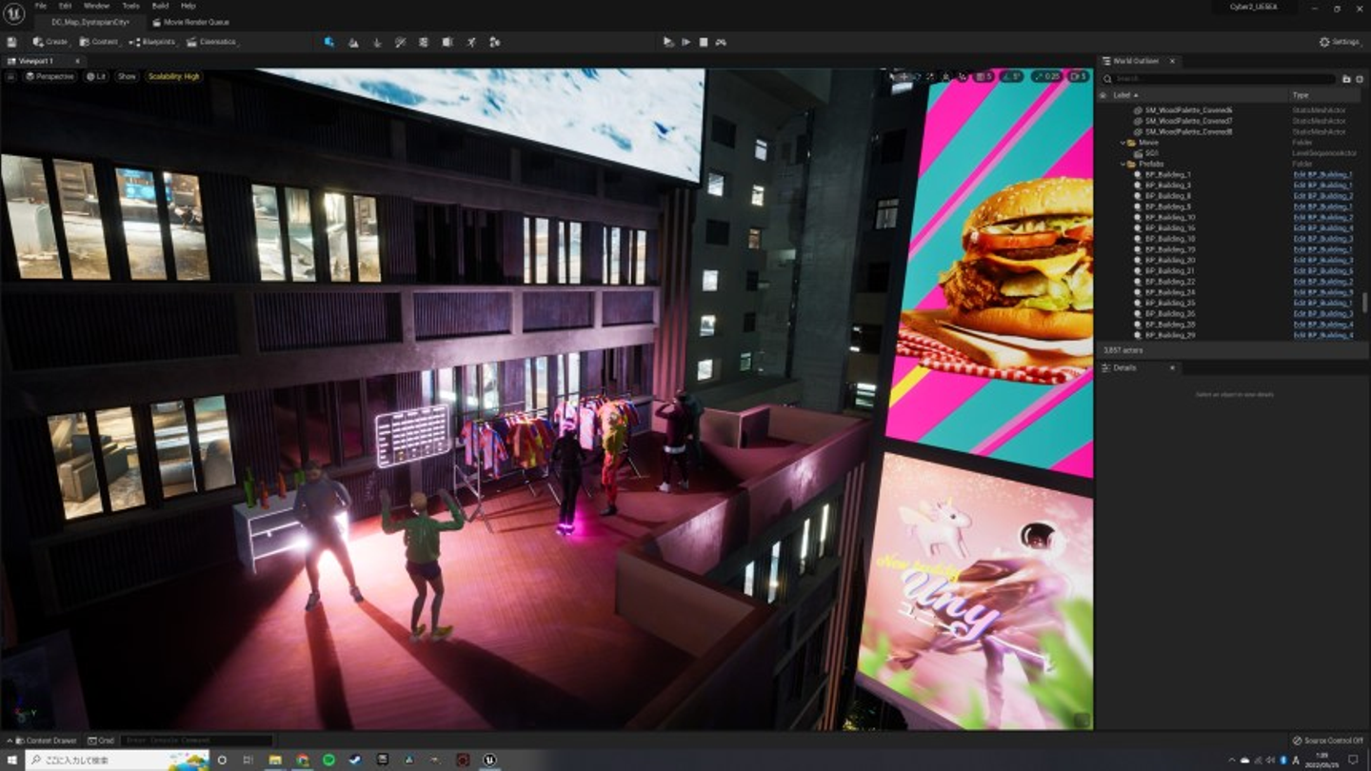
Task: Collapse the Prefabs folder in outliner
Action: pos(1123,164)
